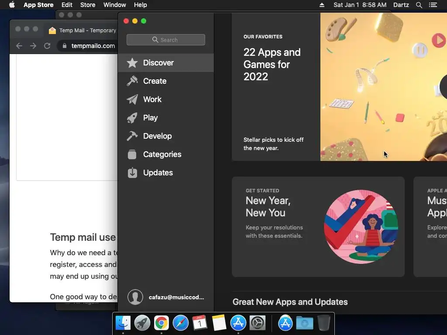This screenshot has width=447, height=335.
Task: Open the Edit menu
Action: point(67,5)
